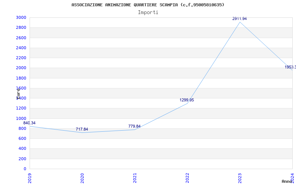
Task: Click the 2023 x-axis year label
Action: click(x=240, y=178)
